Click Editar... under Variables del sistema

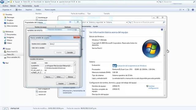(x=59, y=77)
